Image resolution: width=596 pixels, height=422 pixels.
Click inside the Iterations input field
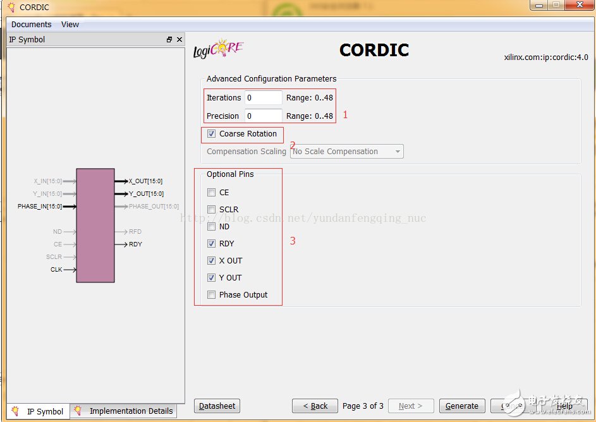263,97
